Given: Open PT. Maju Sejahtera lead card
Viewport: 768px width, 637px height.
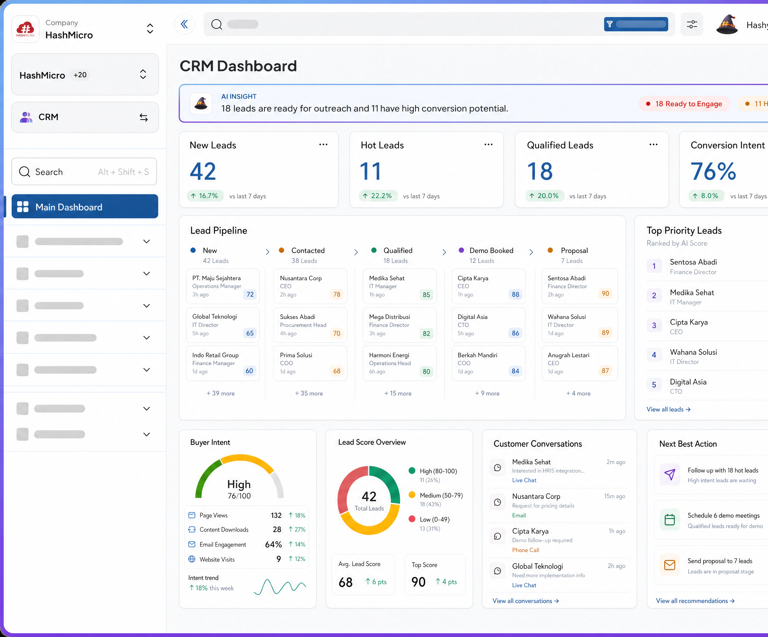Looking at the screenshot, I should [x=223, y=286].
